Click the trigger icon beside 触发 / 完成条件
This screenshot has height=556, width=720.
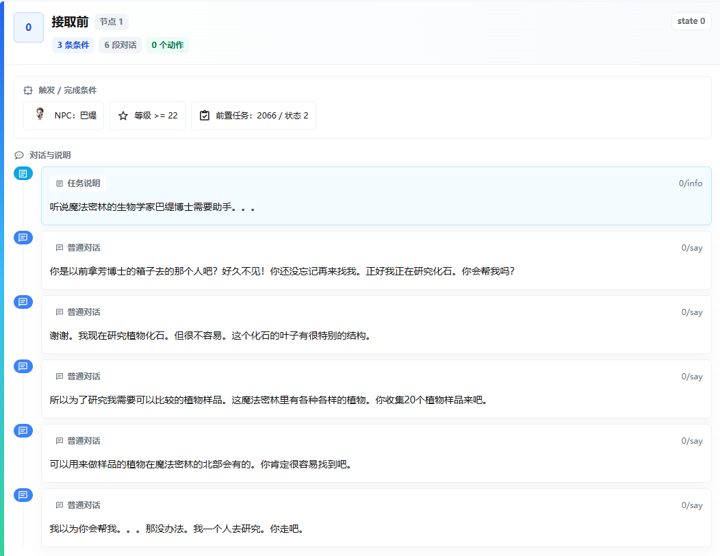(x=28, y=90)
